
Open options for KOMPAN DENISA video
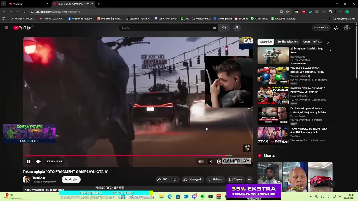pyautogui.click(x=331, y=89)
